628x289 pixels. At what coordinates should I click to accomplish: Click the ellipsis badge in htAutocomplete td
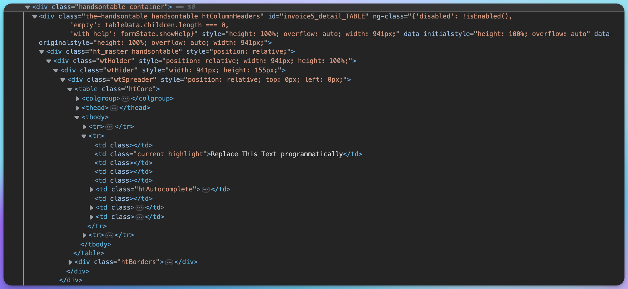(206, 190)
